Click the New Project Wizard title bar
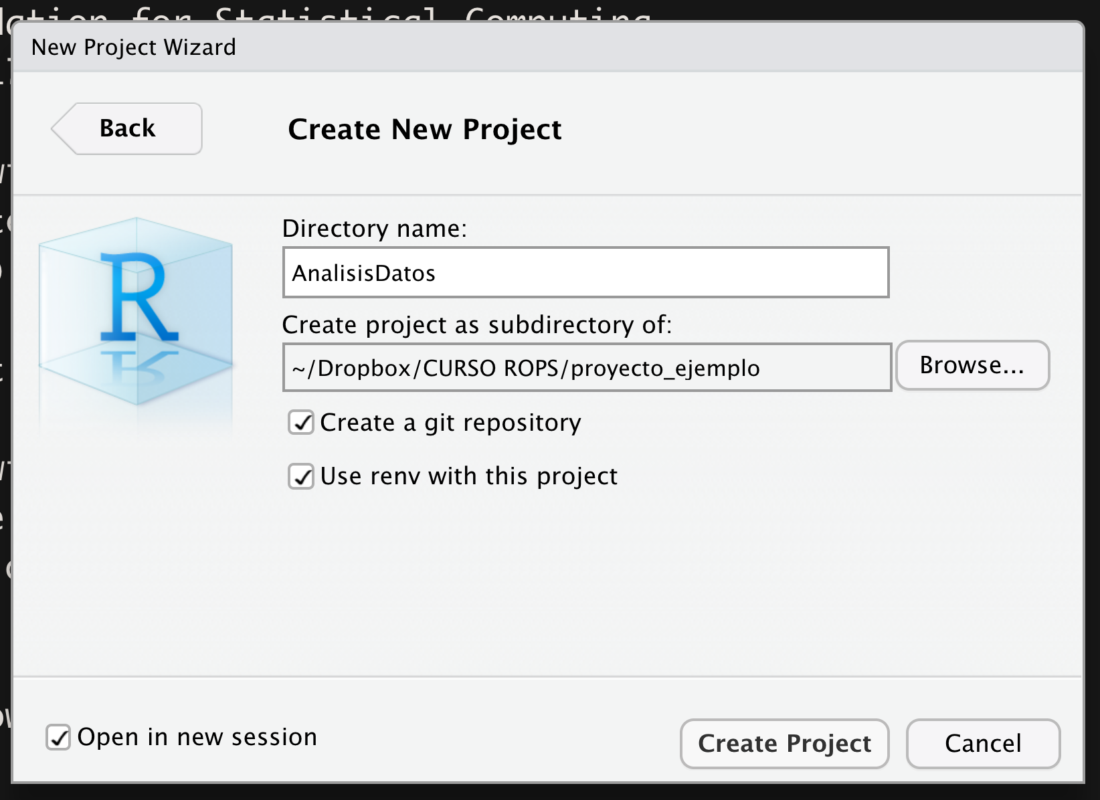This screenshot has height=800, width=1100. [x=547, y=47]
